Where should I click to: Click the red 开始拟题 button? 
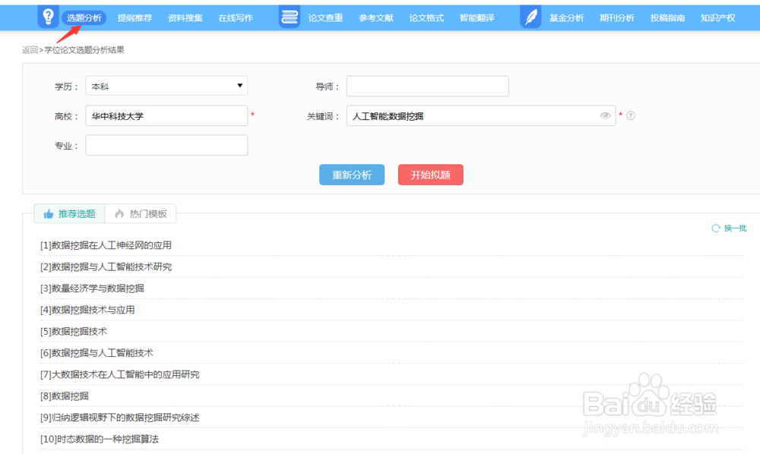pos(430,175)
